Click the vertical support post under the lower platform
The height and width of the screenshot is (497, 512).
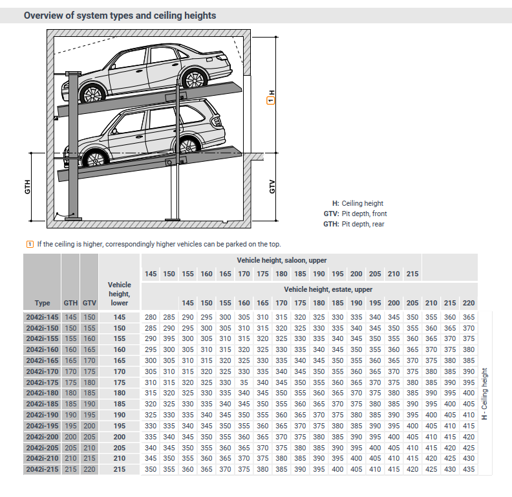[173, 191]
